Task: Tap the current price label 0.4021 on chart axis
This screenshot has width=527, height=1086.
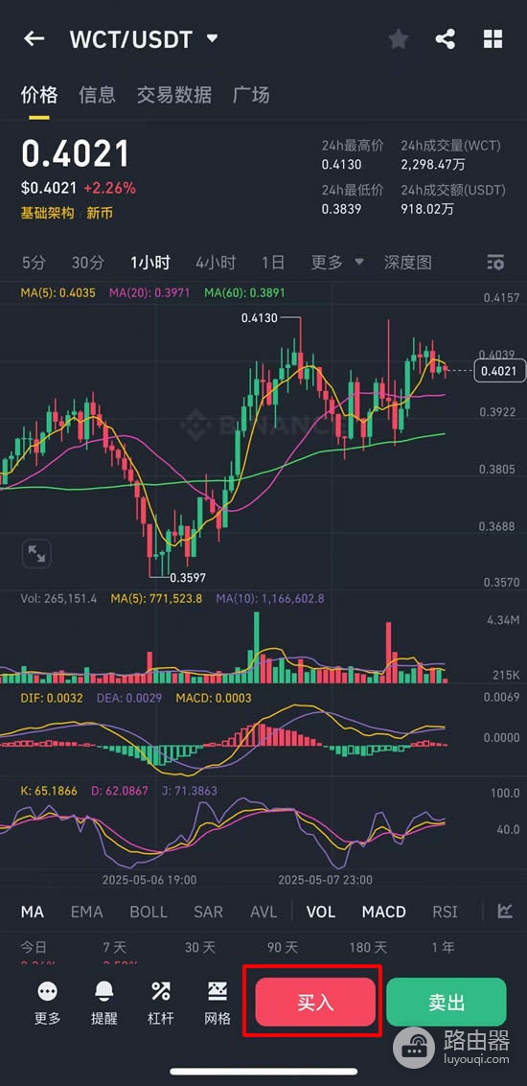Action: tap(498, 371)
